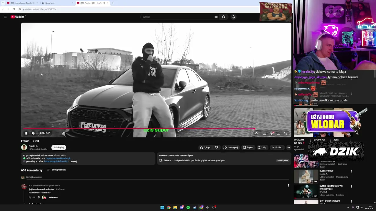This screenshot has height=211, width=376.
Task: Open Chrome from the taskbar
Action: 169,207
